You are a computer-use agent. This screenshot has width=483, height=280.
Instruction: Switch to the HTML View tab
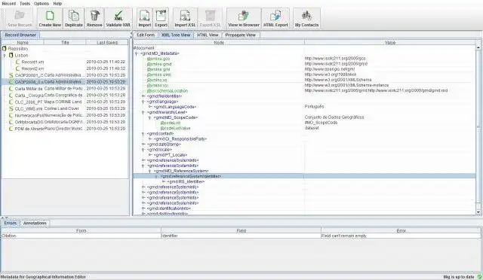click(208, 35)
